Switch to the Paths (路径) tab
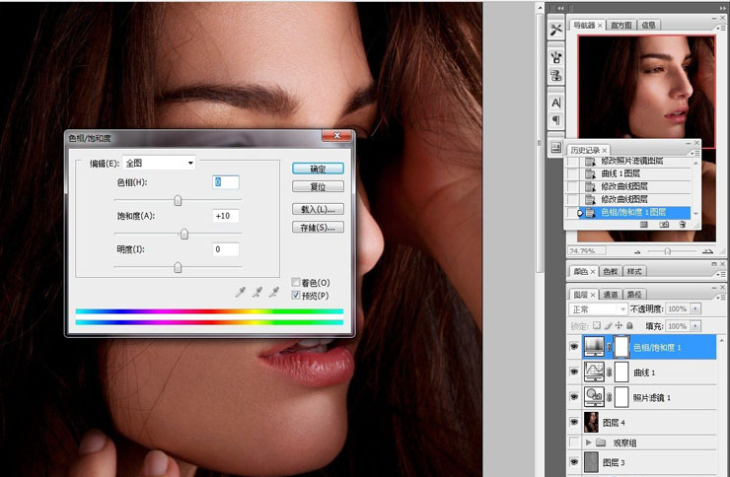The height and width of the screenshot is (477, 730). point(634,295)
